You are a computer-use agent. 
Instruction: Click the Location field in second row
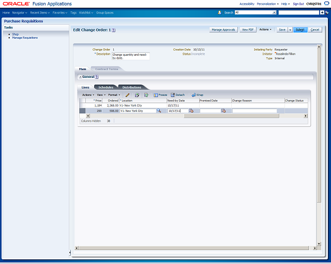click(138, 111)
